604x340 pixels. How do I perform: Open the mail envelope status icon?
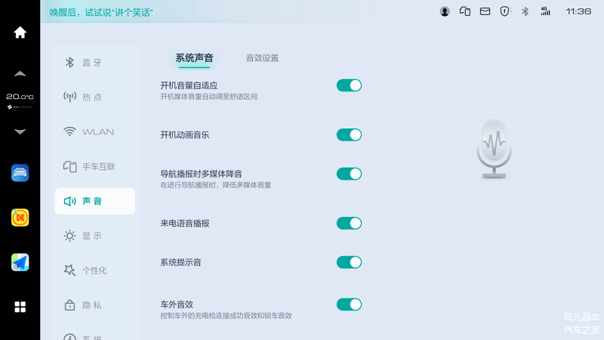pyautogui.click(x=485, y=11)
